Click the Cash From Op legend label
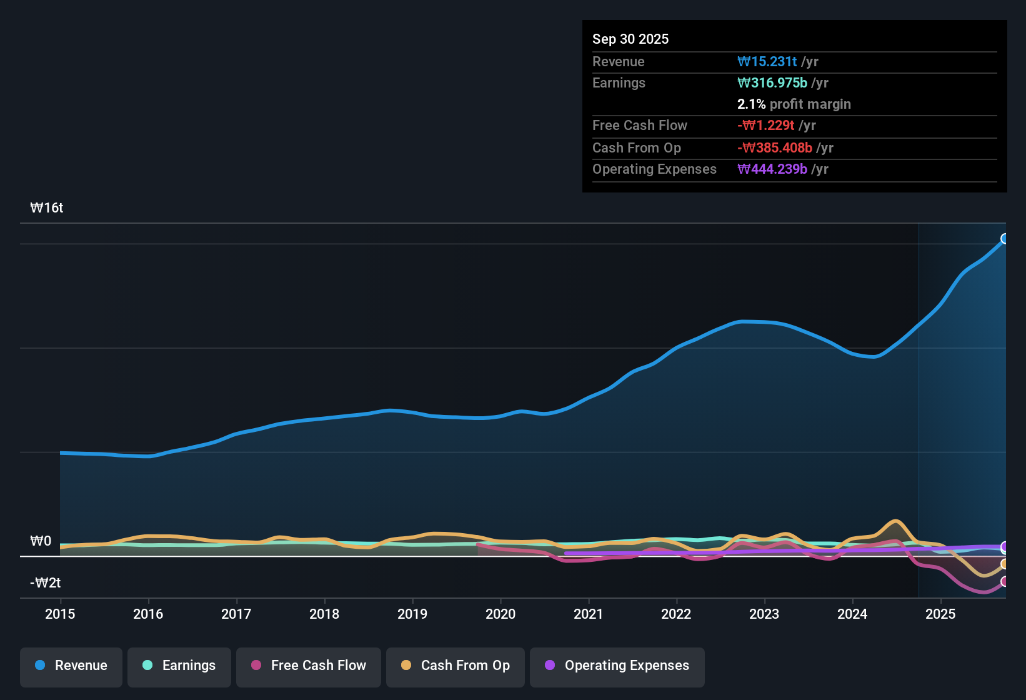The height and width of the screenshot is (700, 1026). pos(465,666)
